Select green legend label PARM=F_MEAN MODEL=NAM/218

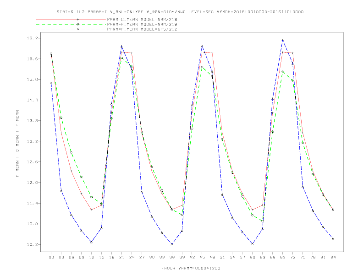tap(142, 24)
